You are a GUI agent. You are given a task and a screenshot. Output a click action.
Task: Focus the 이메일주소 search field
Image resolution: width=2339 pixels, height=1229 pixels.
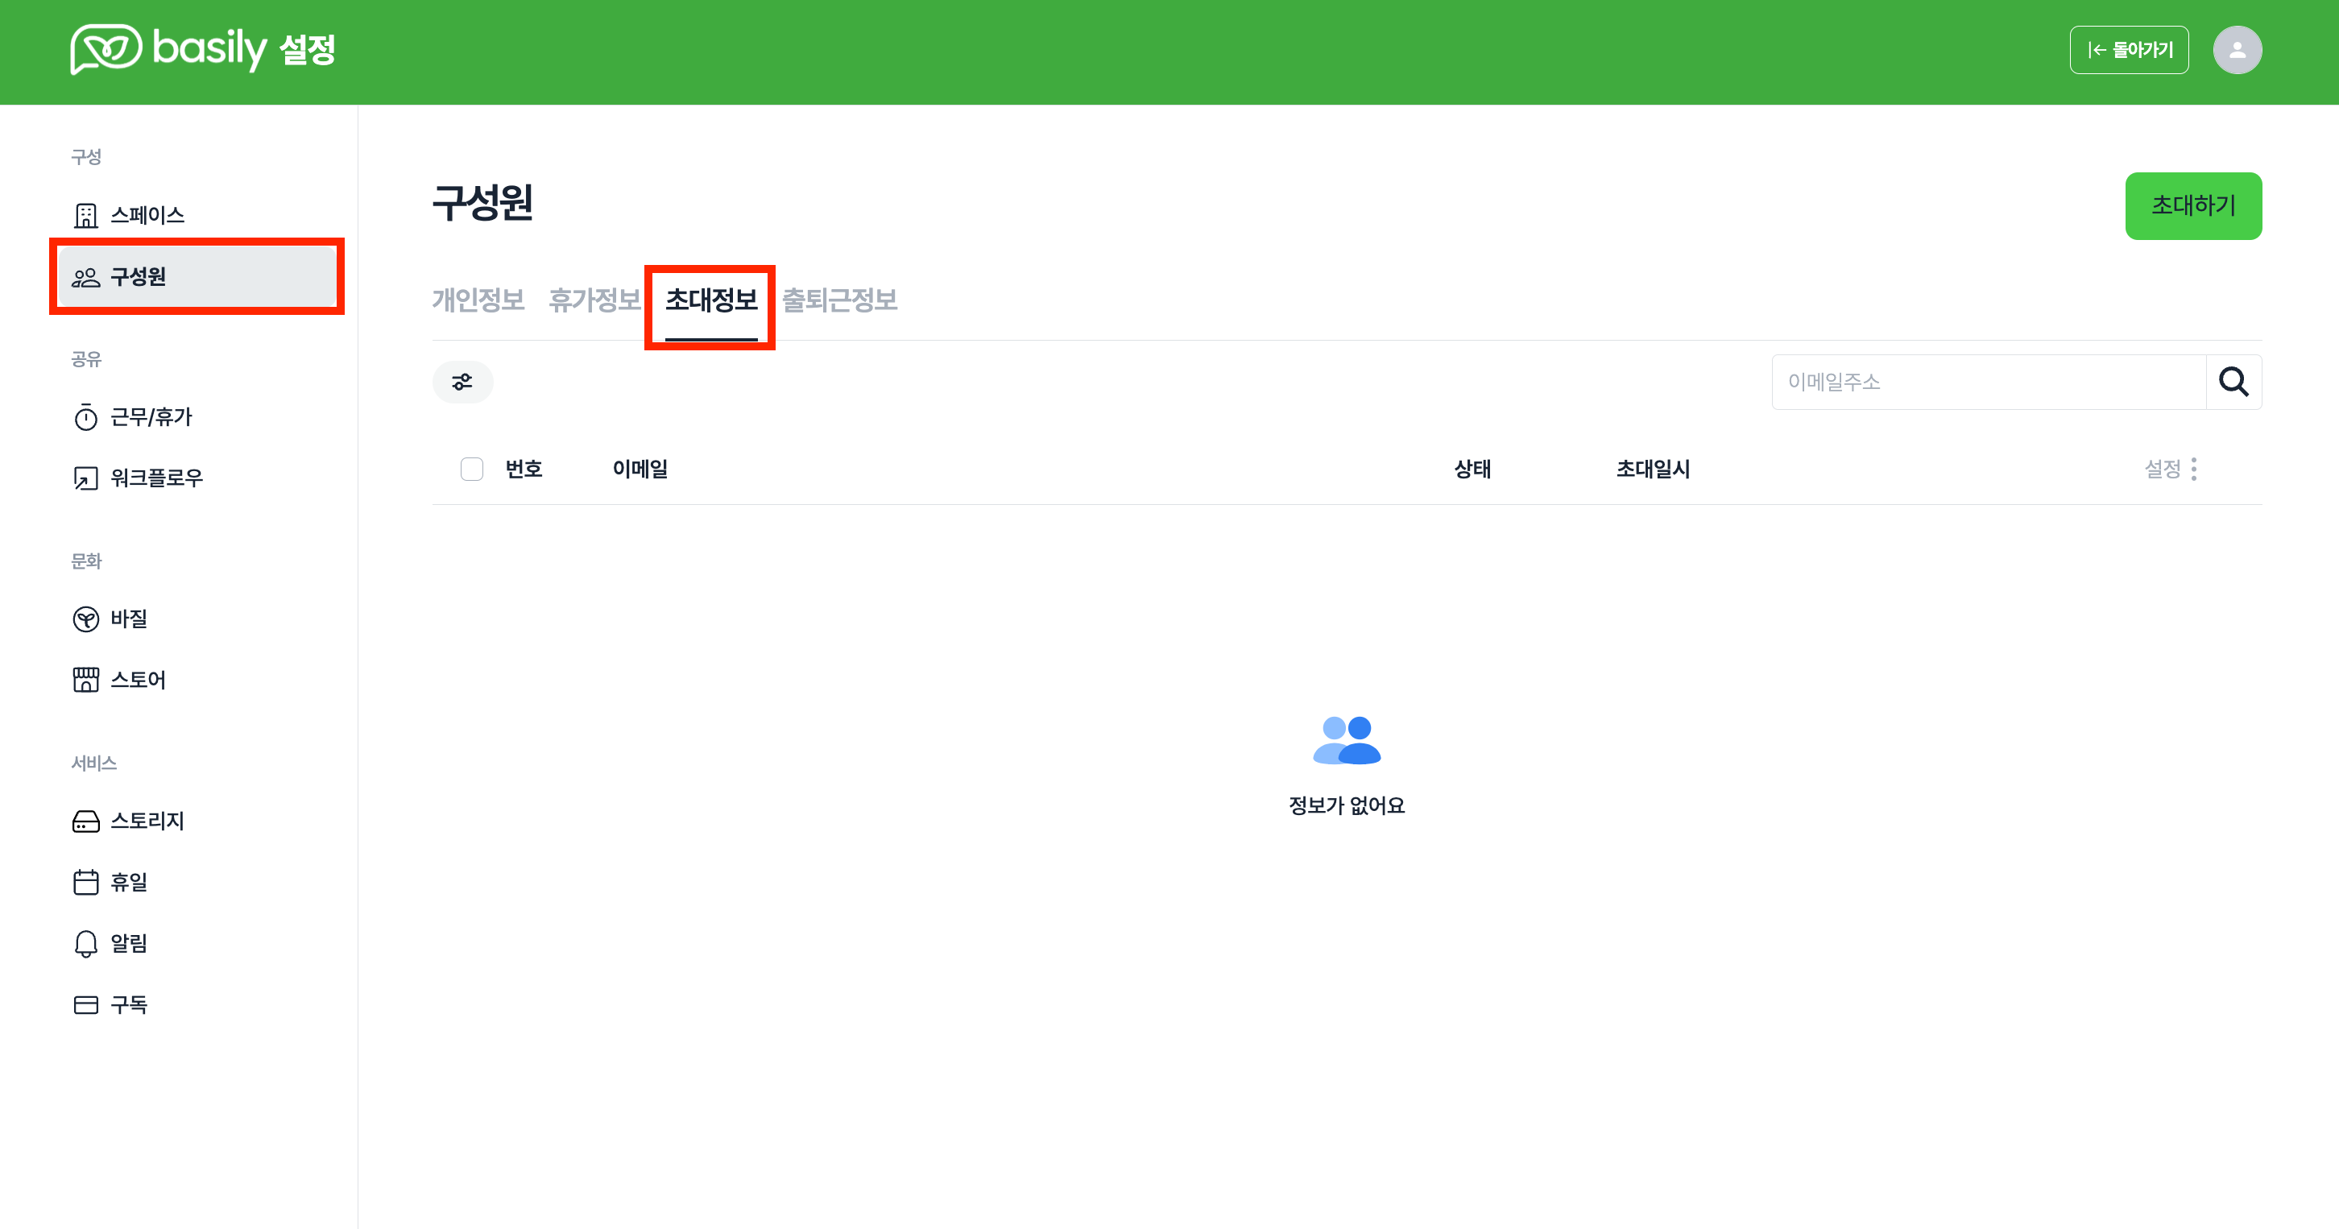coord(1989,382)
